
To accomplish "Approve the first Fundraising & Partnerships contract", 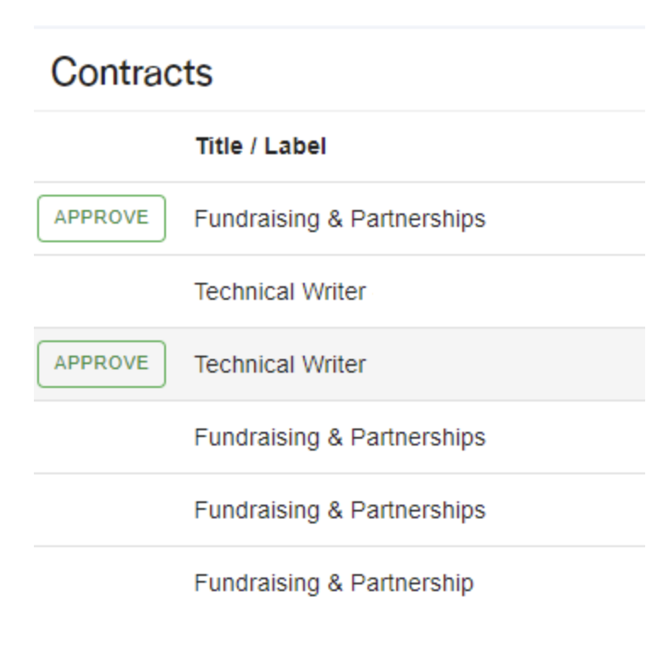I will (102, 218).
